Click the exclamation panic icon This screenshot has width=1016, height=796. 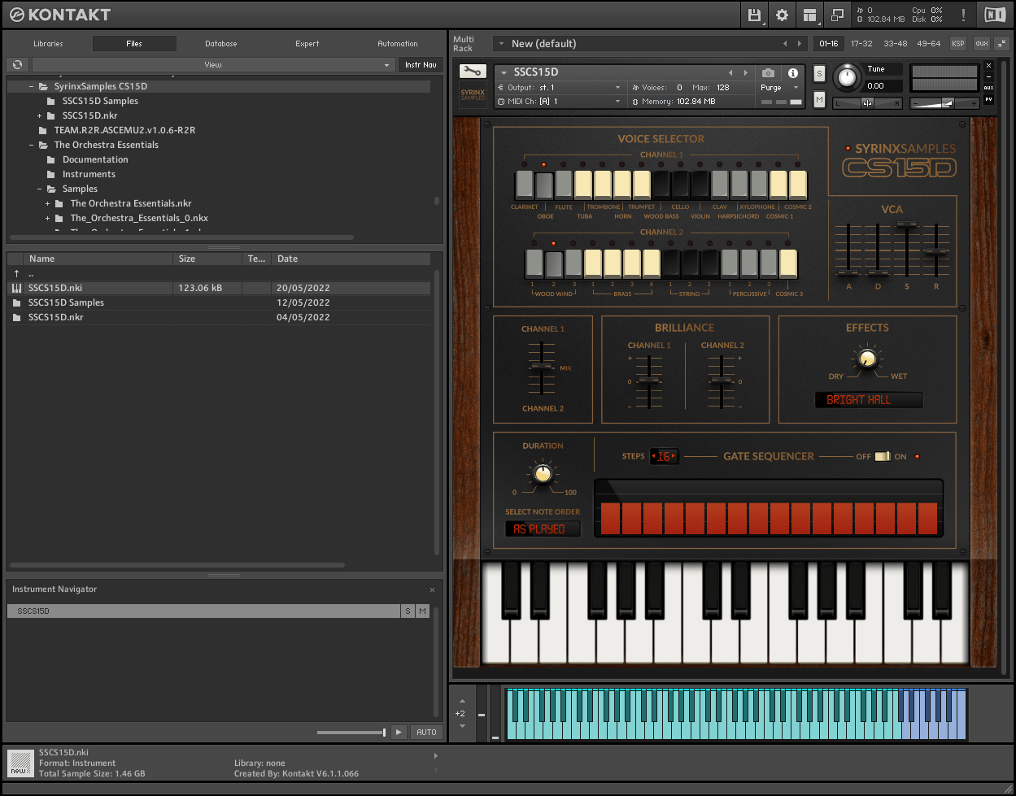coord(964,15)
